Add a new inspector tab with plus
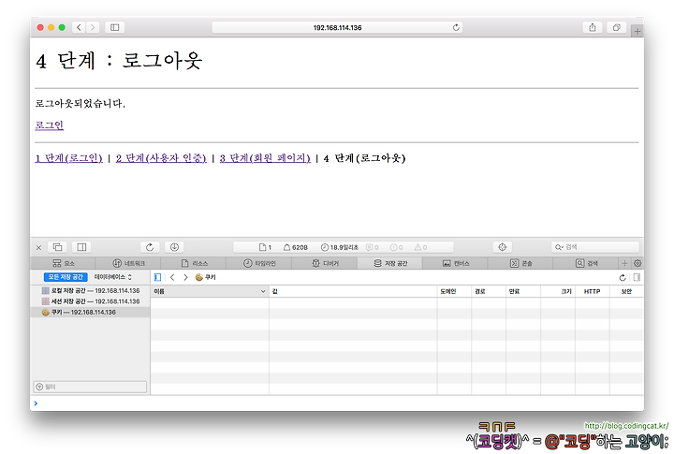The width and height of the screenshot is (674, 454). (624, 263)
